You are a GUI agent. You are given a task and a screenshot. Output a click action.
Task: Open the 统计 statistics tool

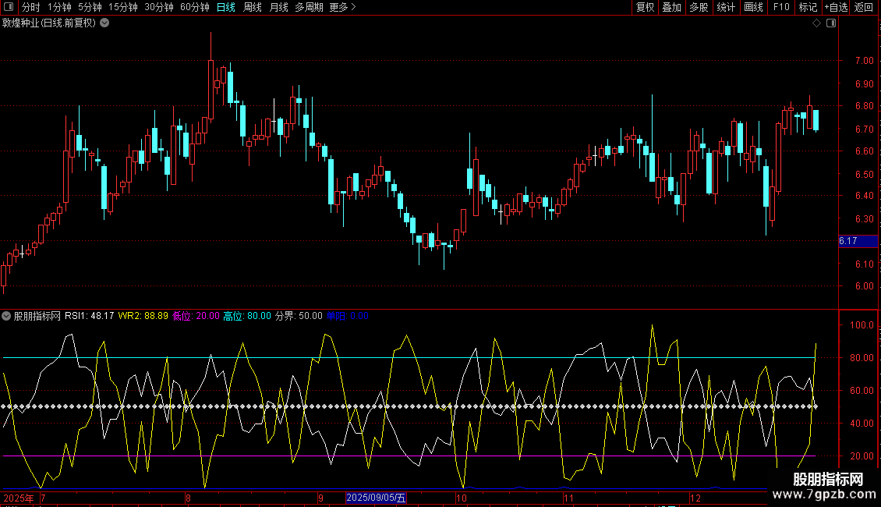pos(726,8)
